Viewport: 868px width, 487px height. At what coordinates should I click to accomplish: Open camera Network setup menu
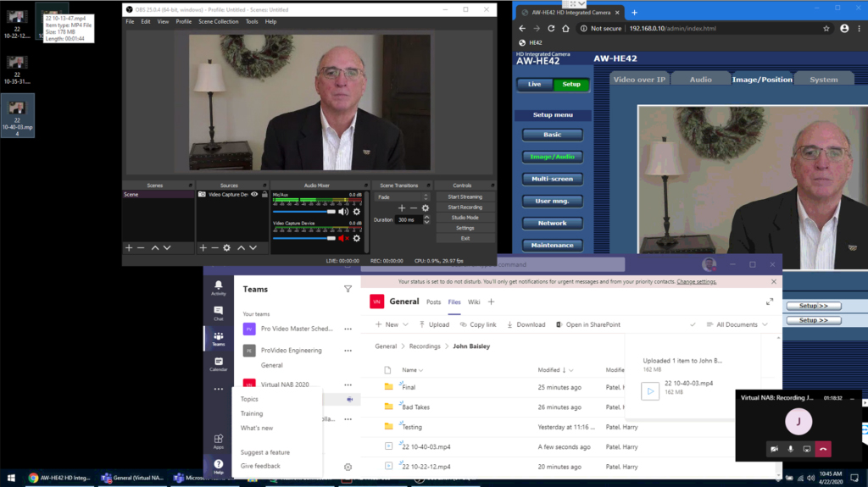[x=552, y=223]
